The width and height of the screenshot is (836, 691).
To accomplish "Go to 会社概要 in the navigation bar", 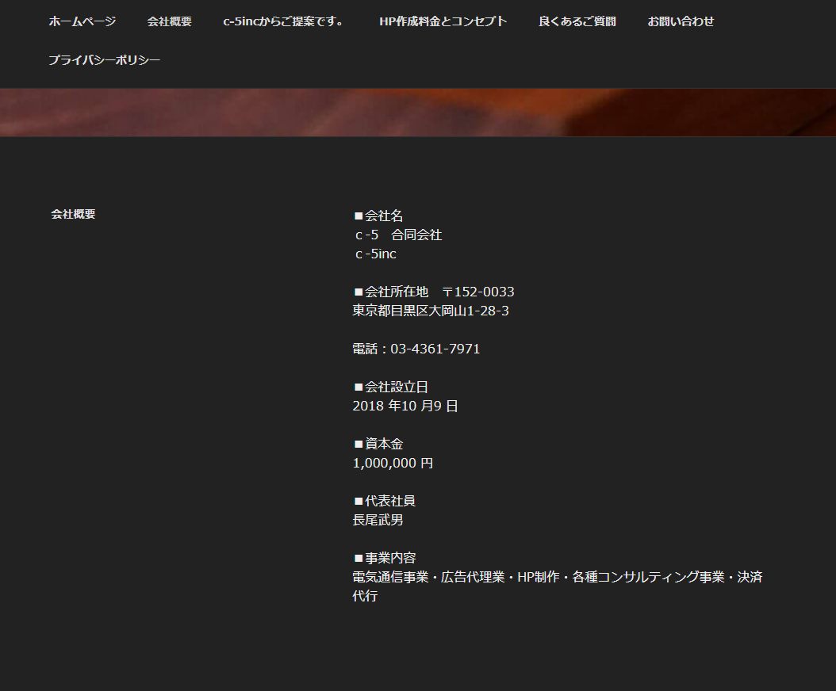I will (169, 21).
